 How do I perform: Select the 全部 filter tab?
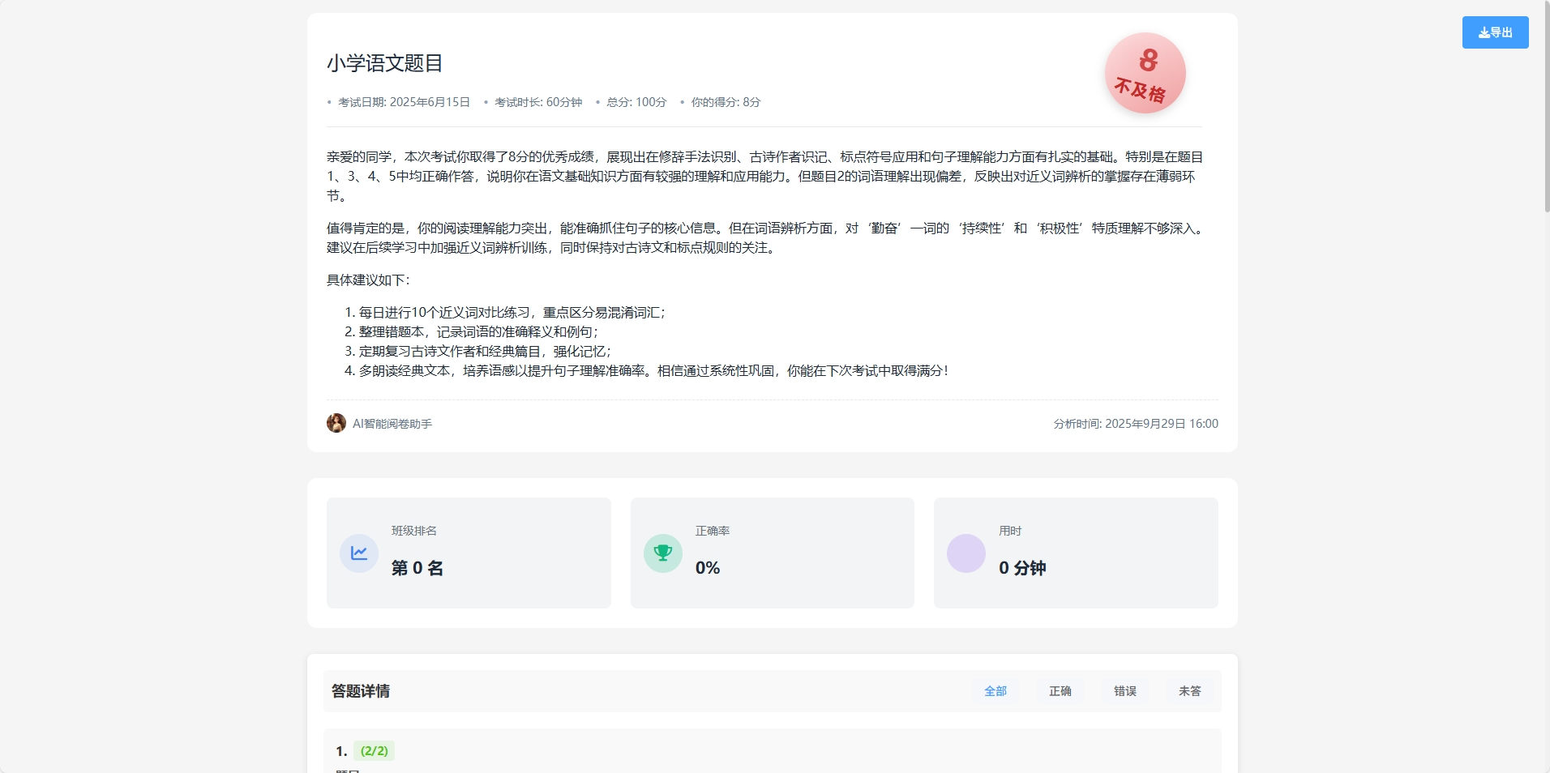point(996,691)
